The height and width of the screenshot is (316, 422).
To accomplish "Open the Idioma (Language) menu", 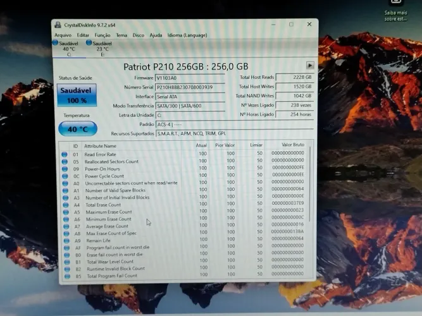I will 187,35.
